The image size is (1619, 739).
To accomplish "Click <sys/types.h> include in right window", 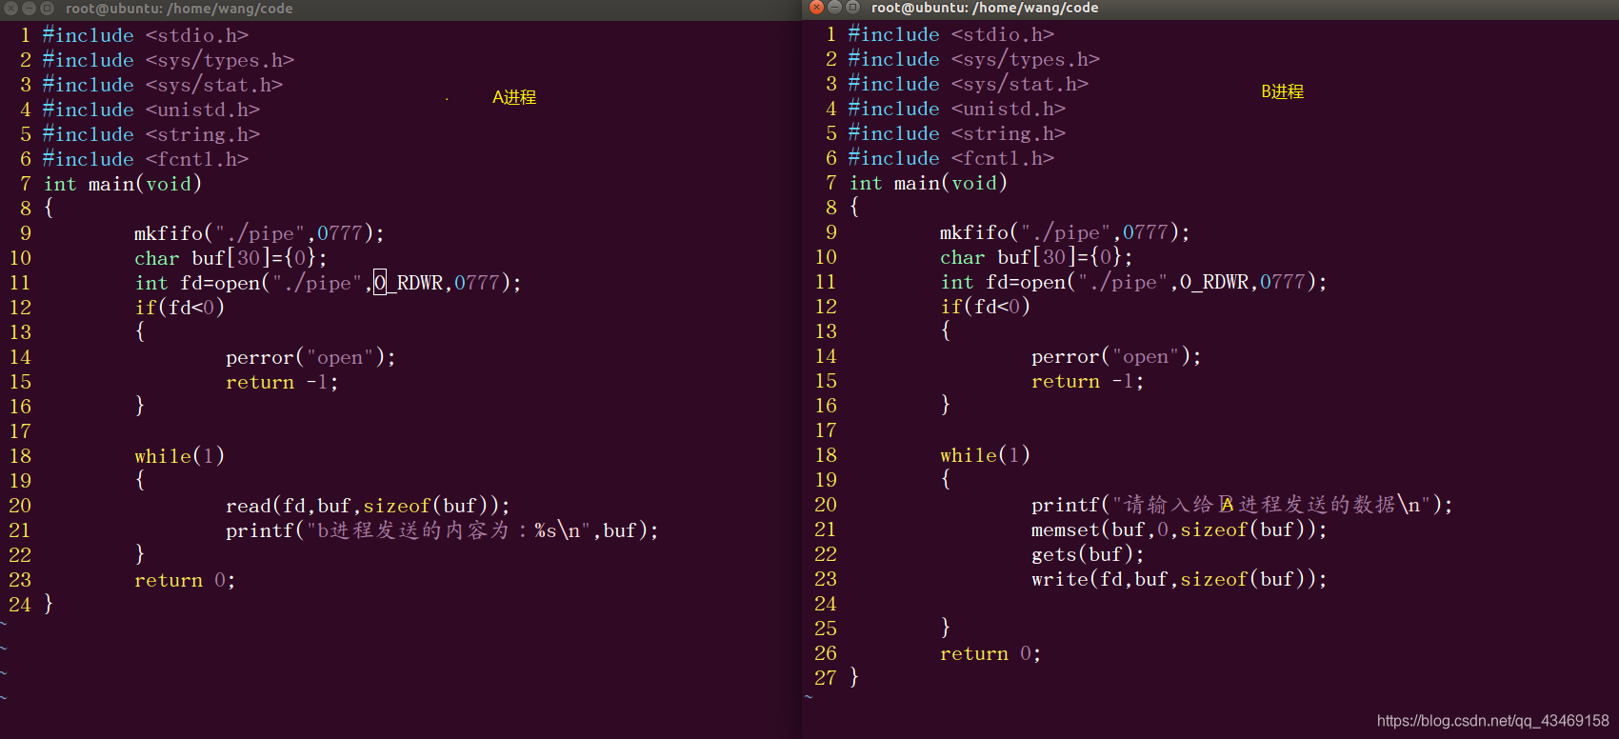I will (974, 59).
